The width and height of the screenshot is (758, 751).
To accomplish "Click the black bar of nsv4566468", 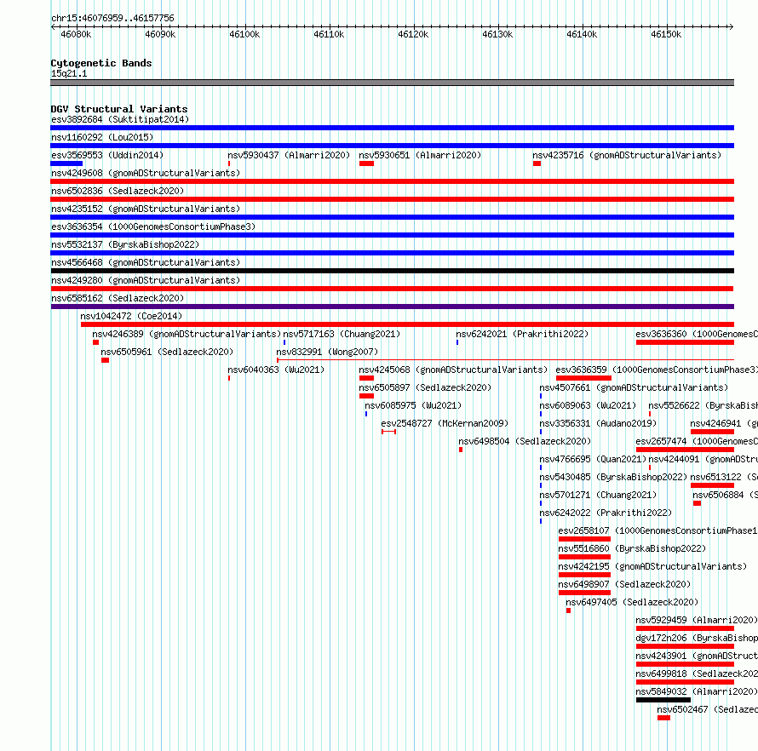I will tap(392, 271).
